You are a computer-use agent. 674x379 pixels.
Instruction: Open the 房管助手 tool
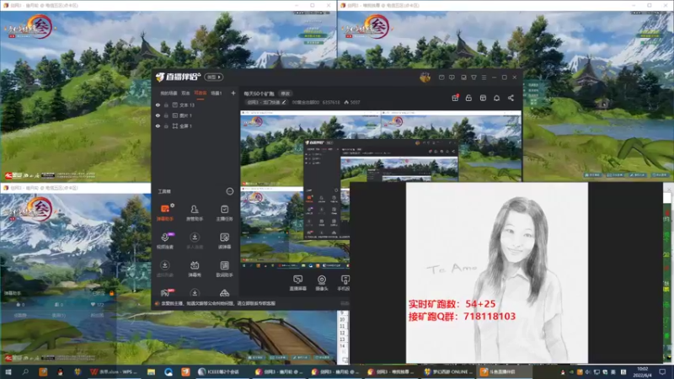pos(195,213)
